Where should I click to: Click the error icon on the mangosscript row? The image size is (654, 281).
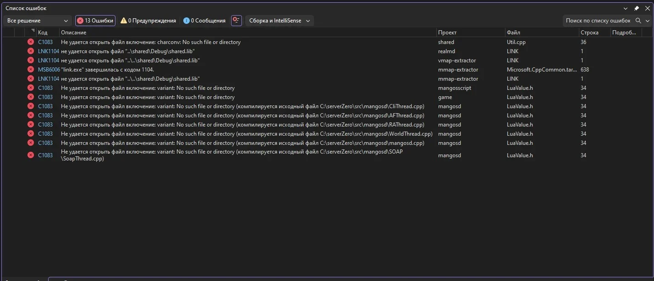click(31, 88)
